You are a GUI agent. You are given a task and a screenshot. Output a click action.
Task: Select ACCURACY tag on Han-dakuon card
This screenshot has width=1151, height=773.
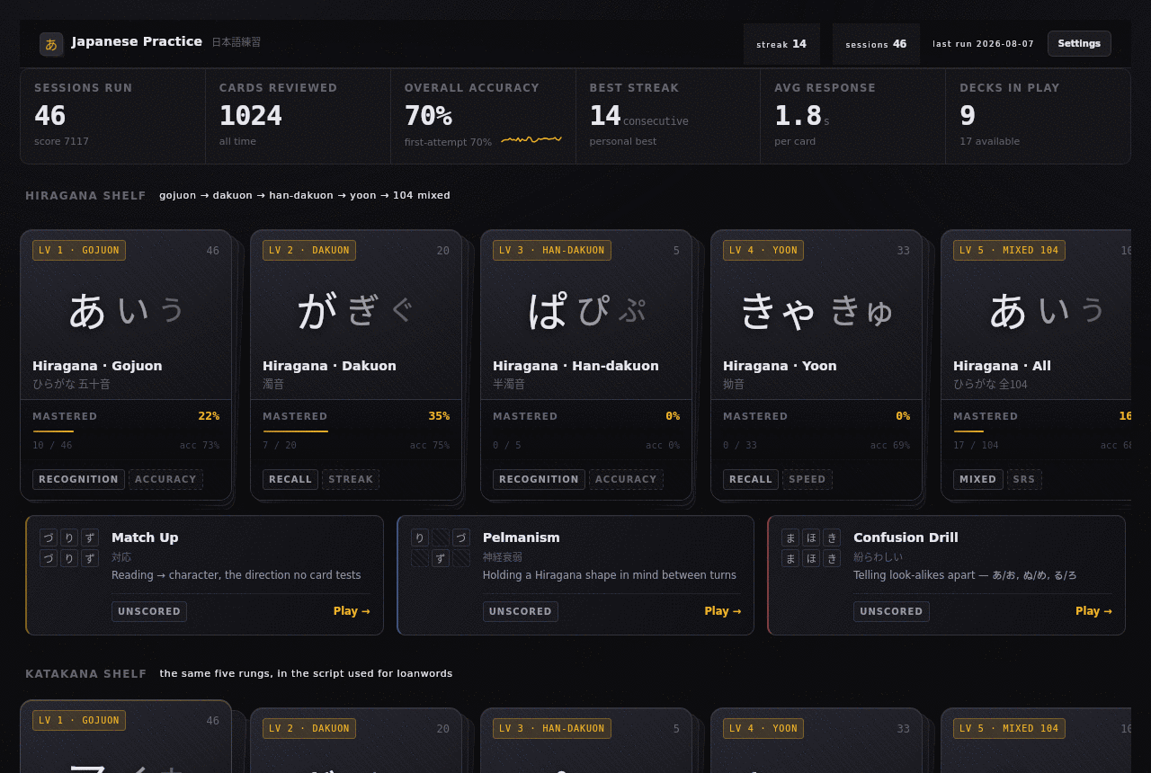point(626,479)
